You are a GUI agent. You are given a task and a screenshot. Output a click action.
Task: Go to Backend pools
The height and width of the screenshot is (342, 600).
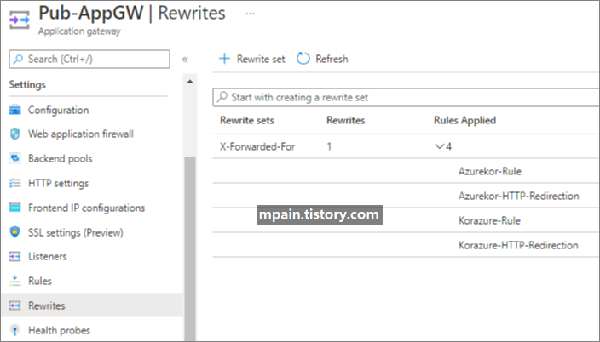tap(60, 158)
